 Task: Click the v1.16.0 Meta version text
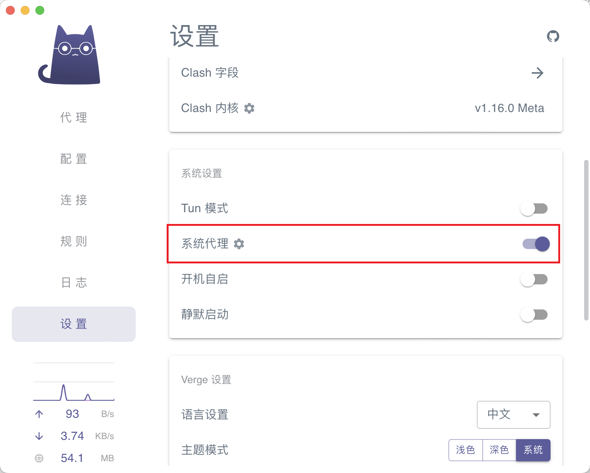point(509,108)
